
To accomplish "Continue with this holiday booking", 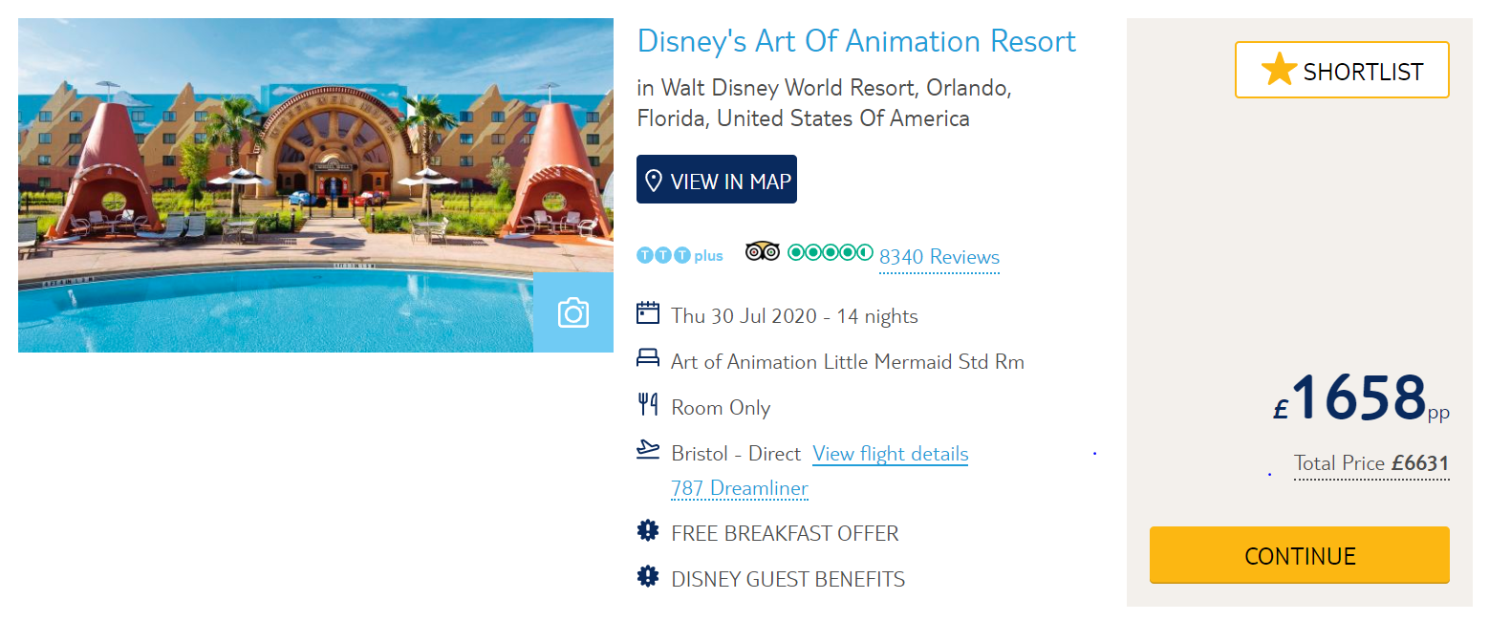I will pyautogui.click(x=1300, y=555).
